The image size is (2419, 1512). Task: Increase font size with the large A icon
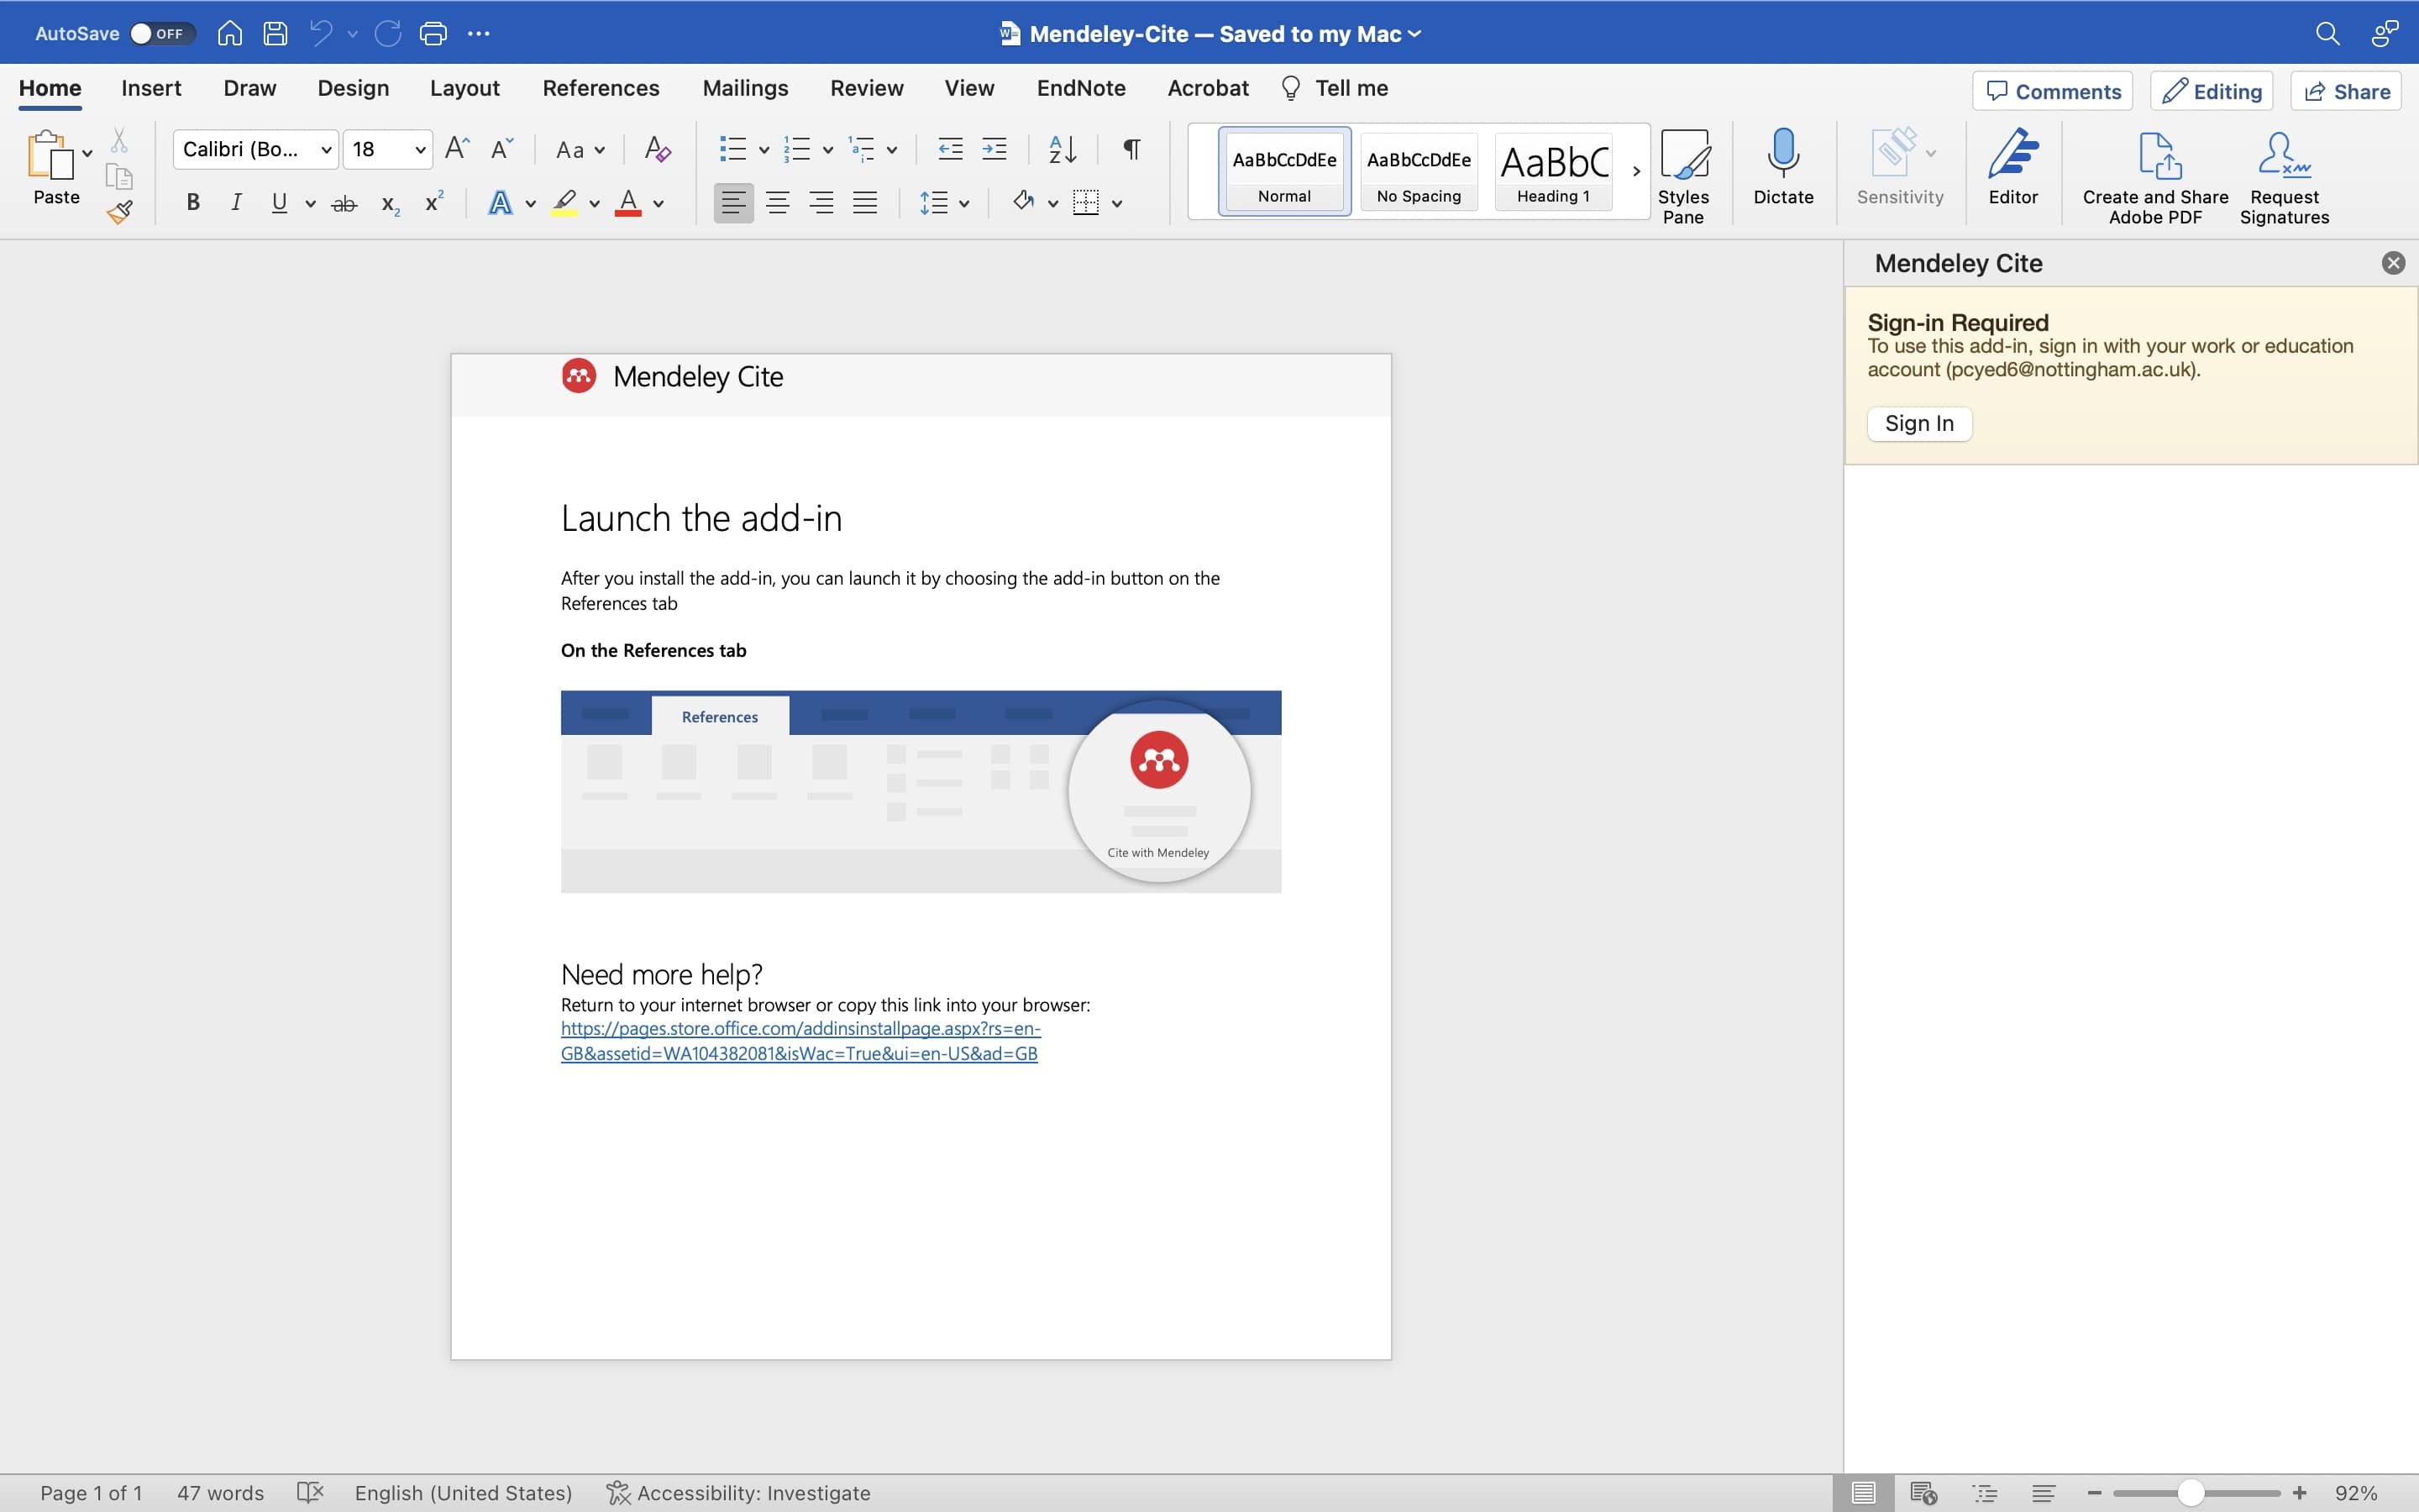(x=457, y=149)
